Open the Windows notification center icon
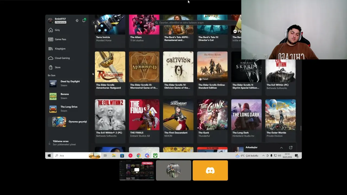The height and width of the screenshot is (195, 347). pos(297,156)
